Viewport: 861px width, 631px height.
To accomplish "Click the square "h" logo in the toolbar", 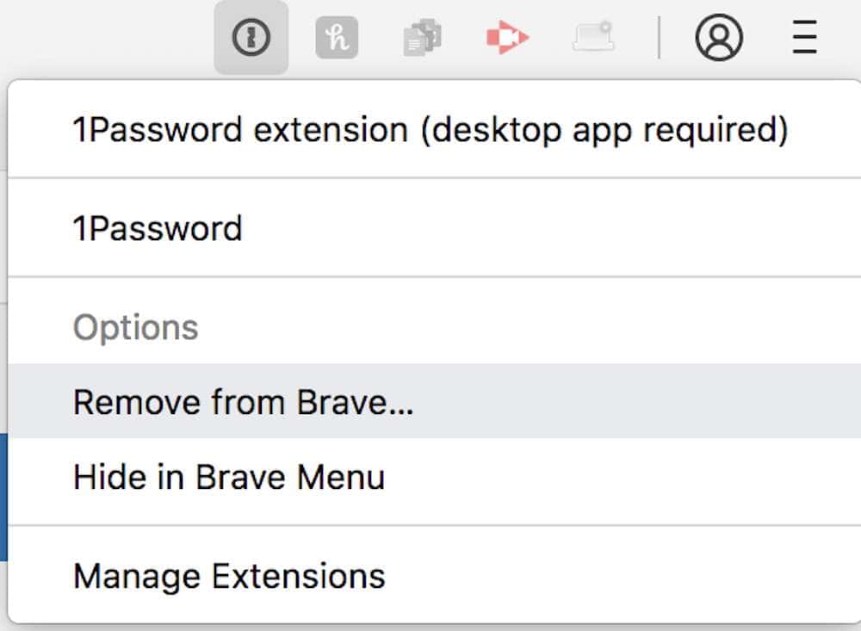I will click(x=337, y=39).
